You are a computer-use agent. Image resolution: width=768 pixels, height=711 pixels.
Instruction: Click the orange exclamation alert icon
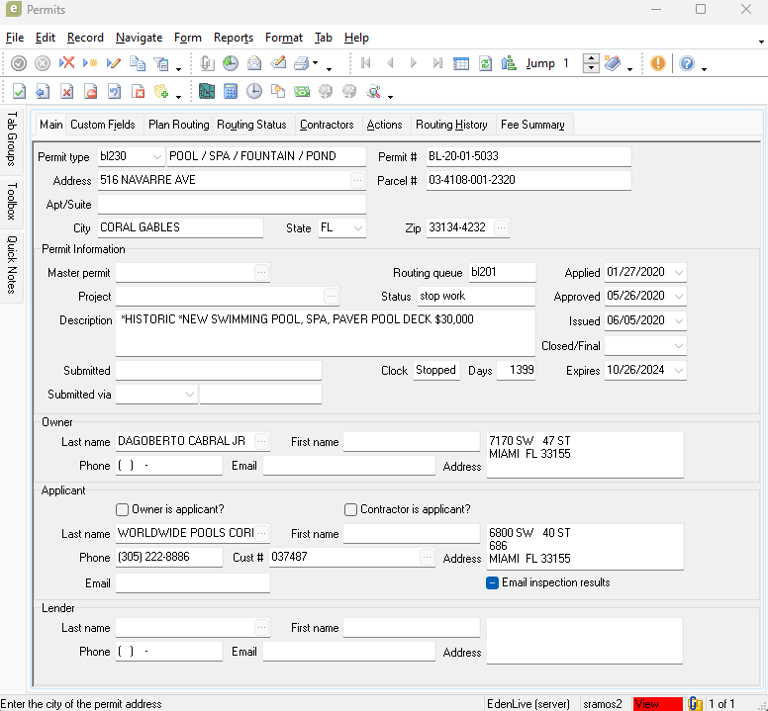[658, 63]
